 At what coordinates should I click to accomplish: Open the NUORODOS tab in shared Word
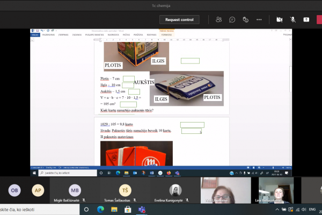(x=113, y=35)
